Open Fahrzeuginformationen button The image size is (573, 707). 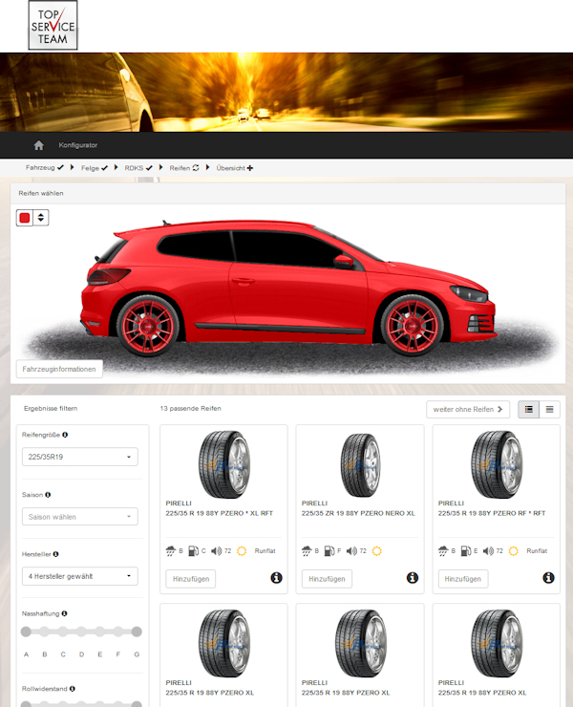[59, 369]
